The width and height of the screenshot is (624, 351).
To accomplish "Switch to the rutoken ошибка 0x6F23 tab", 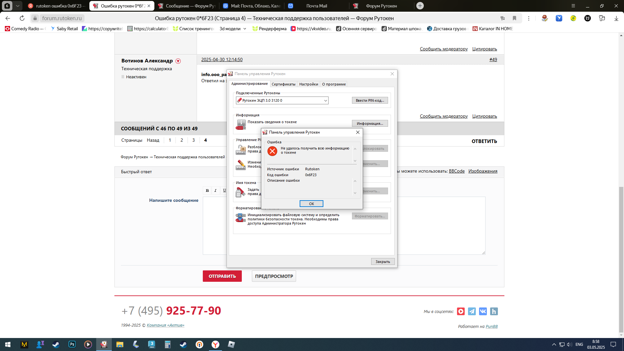I will (56, 6).
